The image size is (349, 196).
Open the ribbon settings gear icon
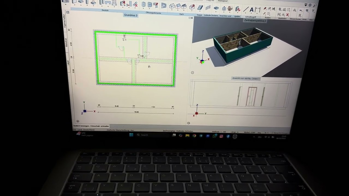pos(310,5)
